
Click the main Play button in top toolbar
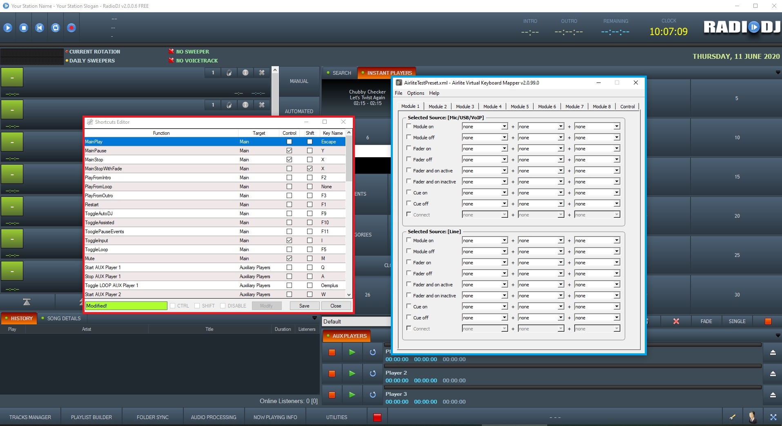point(8,28)
